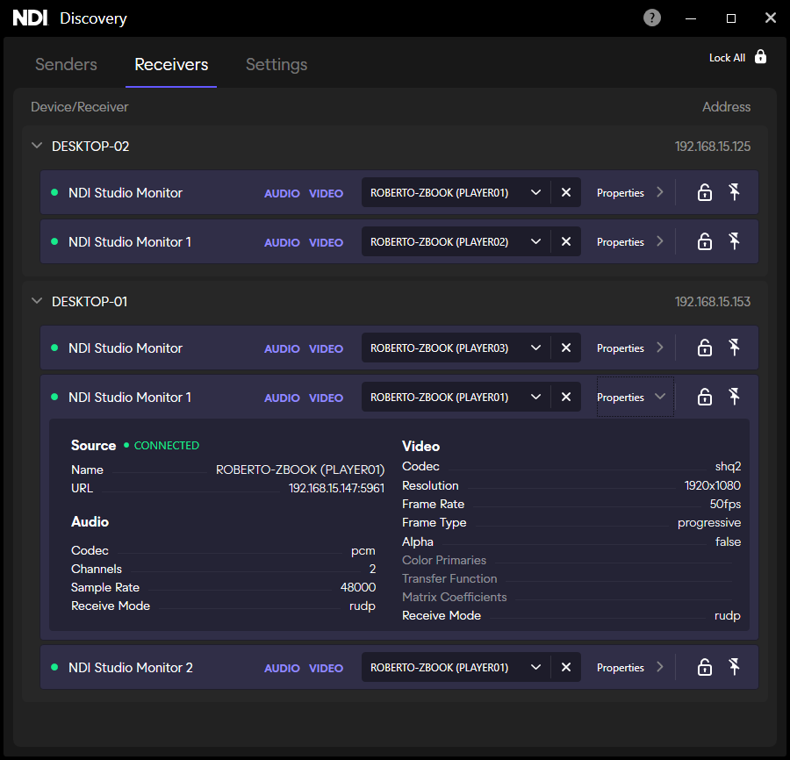Open the Settings tab
790x760 pixels.
[x=276, y=65]
